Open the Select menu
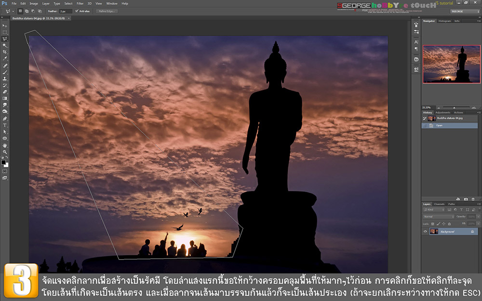Viewport: 482px width, 301px height. pos(68,4)
